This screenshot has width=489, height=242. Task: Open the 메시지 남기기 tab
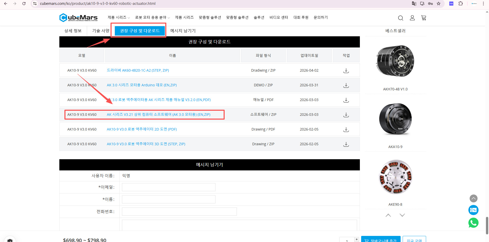(x=183, y=31)
